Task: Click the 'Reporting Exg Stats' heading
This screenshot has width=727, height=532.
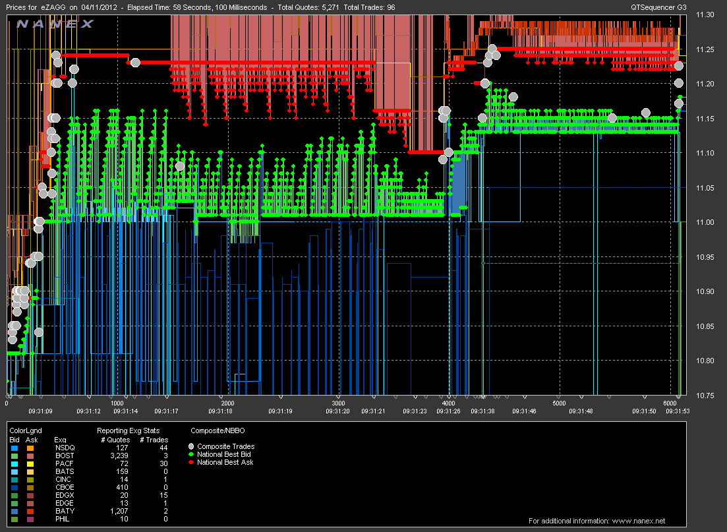Action: tap(128, 430)
